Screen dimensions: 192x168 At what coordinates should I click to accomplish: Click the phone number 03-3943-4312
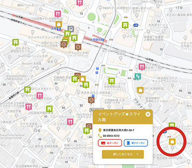pyautogui.click(x=111, y=136)
